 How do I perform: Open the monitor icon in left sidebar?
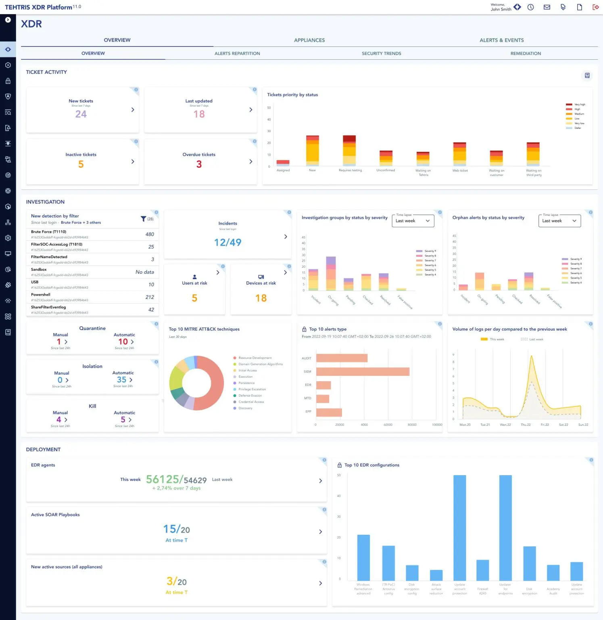[x=8, y=254]
